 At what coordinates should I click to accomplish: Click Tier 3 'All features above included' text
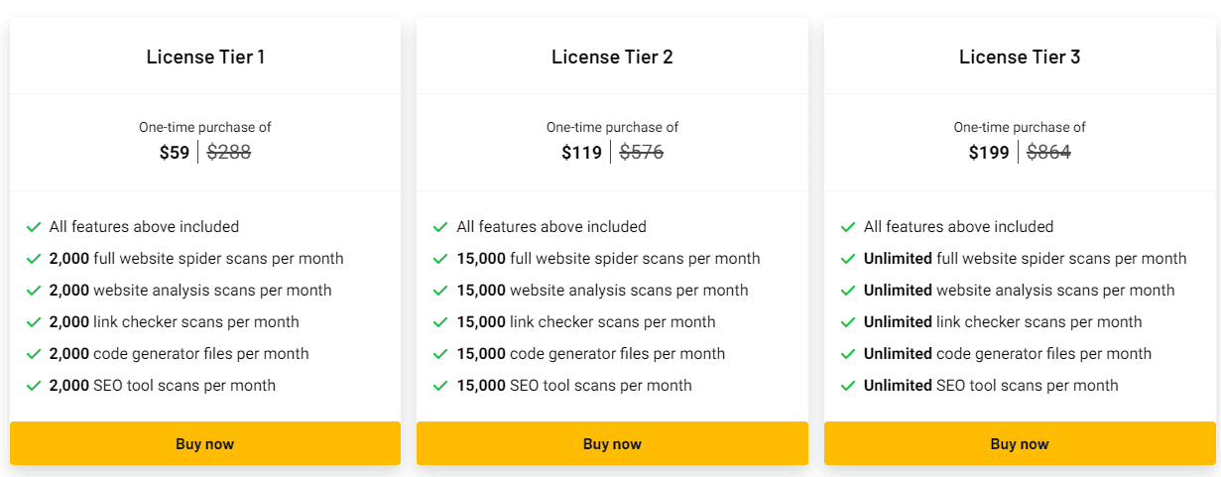(x=959, y=227)
